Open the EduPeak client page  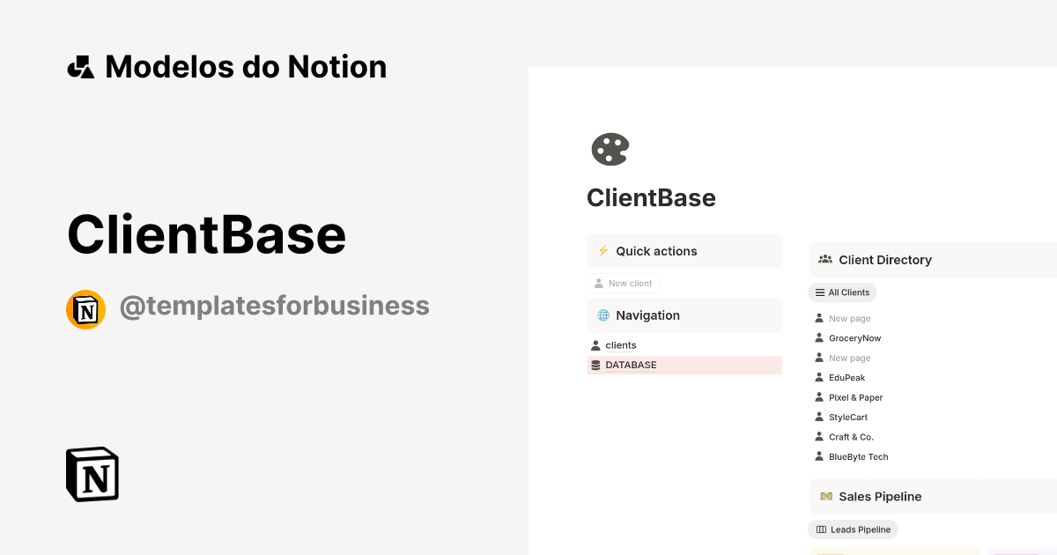coord(846,377)
